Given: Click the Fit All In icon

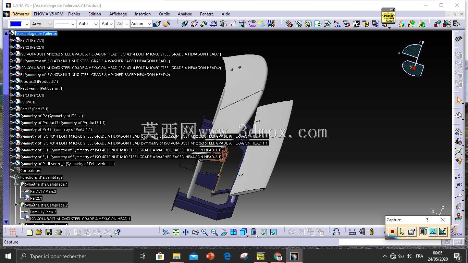Looking at the screenshot, I should coord(176,232).
